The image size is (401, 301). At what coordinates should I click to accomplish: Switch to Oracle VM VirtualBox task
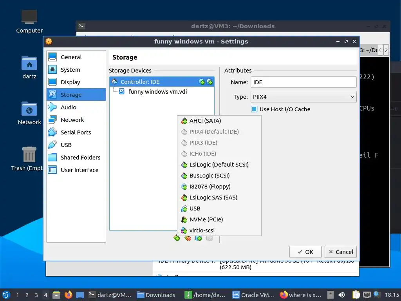pos(253,295)
